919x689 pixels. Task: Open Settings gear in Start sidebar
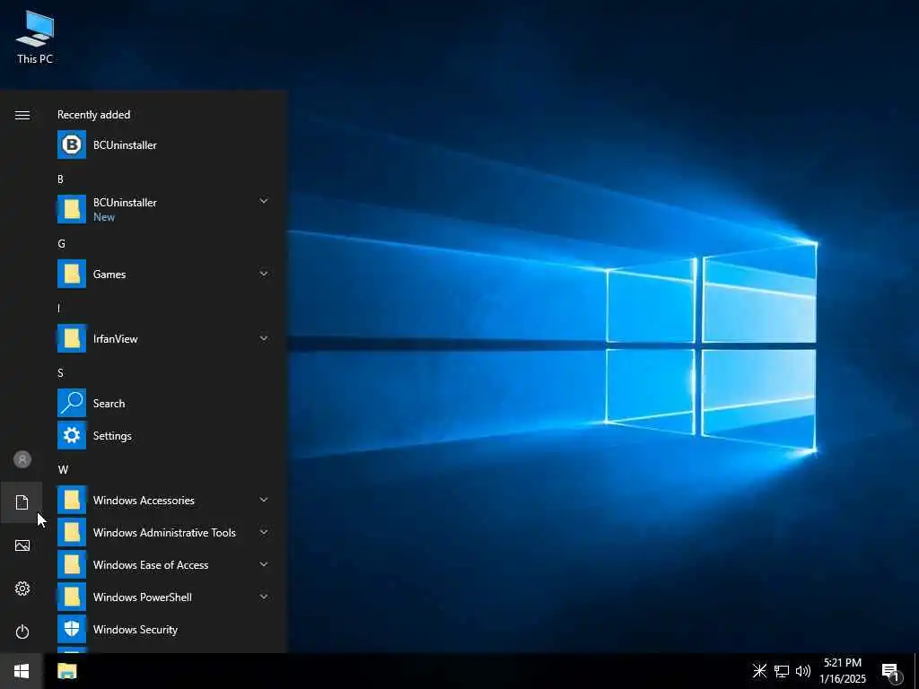[22, 589]
